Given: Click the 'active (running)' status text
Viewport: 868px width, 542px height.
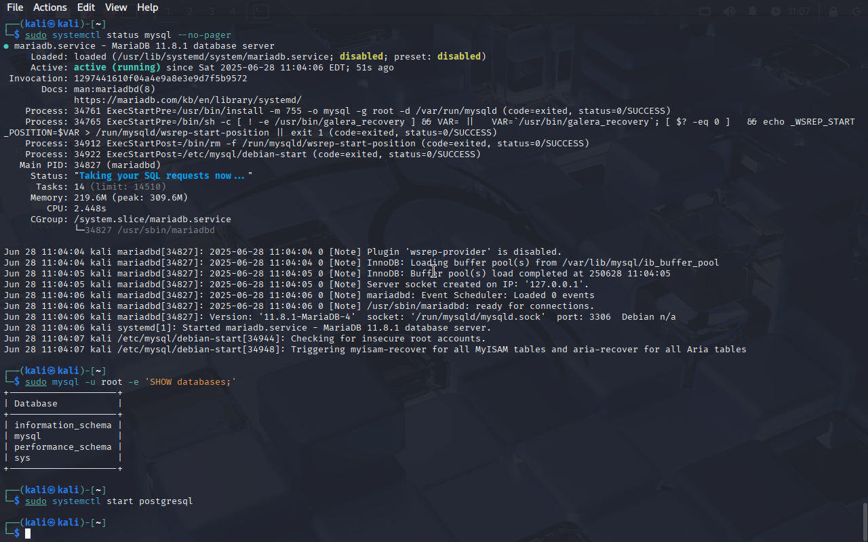Looking at the screenshot, I should pyautogui.click(x=117, y=68).
